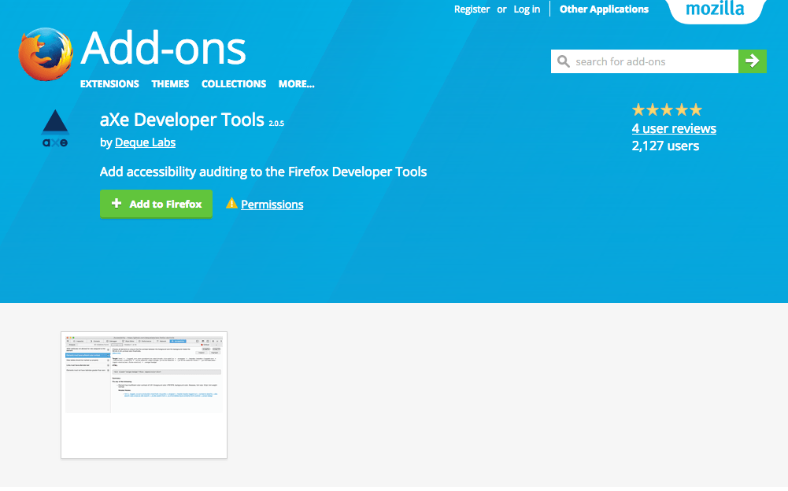The height and width of the screenshot is (491, 788).
Task: Open the 4 user reviews link
Action: point(674,129)
